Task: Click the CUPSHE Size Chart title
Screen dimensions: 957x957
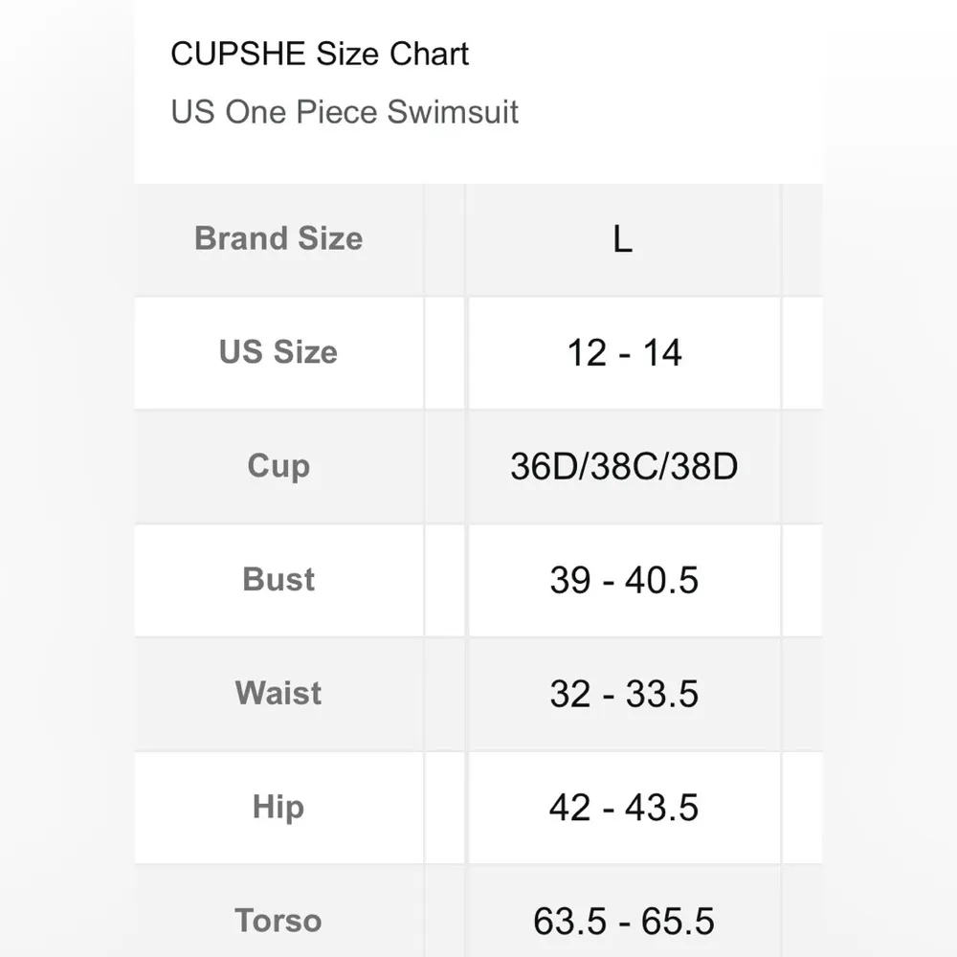Action: pos(320,54)
